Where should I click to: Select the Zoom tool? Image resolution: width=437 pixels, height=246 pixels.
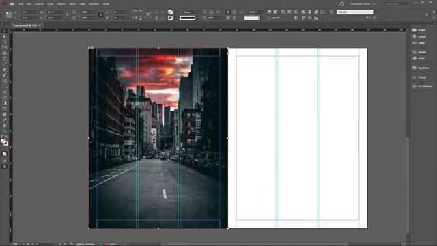click(5, 131)
